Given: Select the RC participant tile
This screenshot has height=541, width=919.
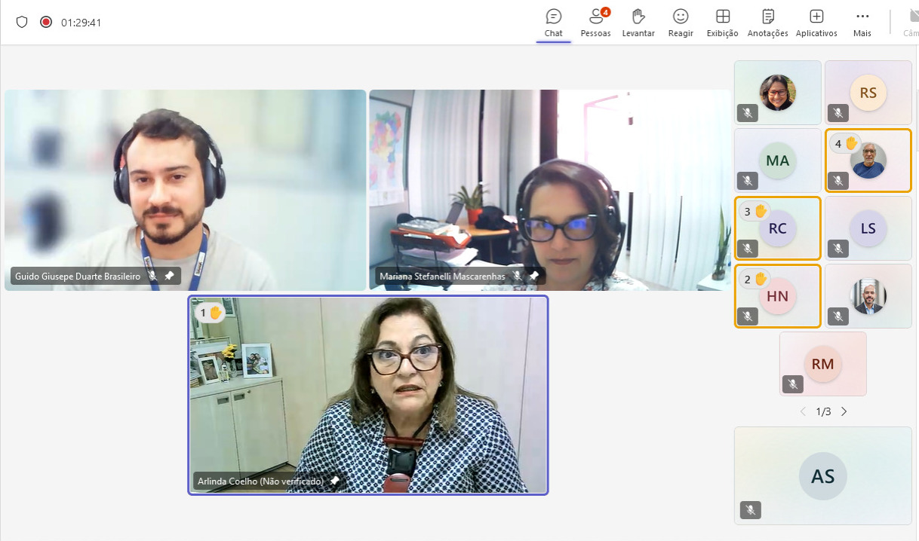Looking at the screenshot, I should 777,228.
